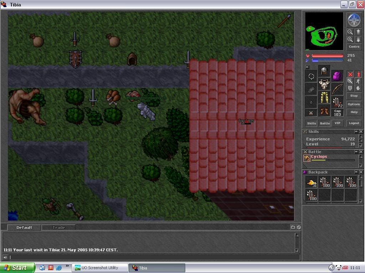Image resolution: width=365 pixels, height=273 pixels.
Task: Expand hidden system tray icons
Action: [x=331, y=268]
